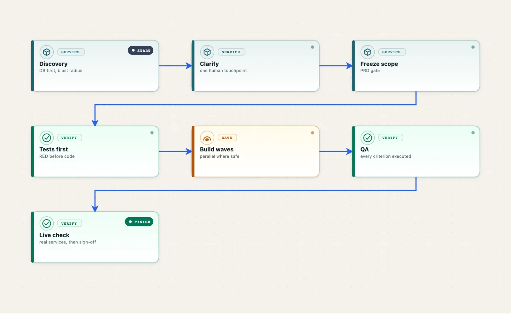Screen dimensions: 511x314
Task: Select the Tests first node title
Action: 54,149
